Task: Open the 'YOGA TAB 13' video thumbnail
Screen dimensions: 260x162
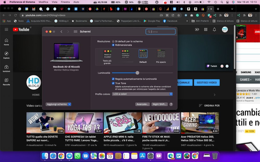Action: tap(84, 123)
